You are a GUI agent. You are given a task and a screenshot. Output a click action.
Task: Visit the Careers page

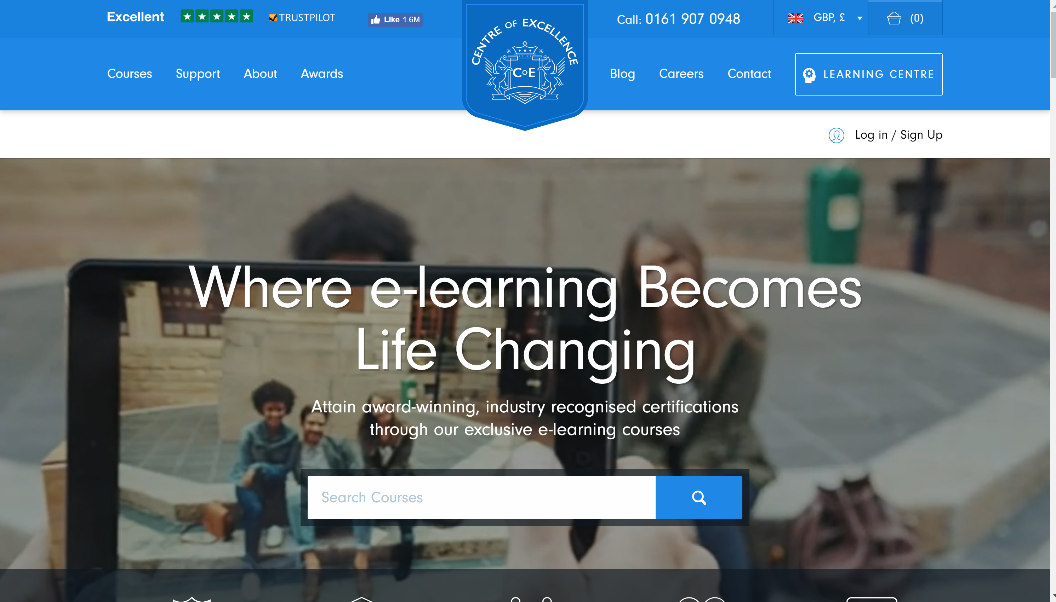coord(681,74)
